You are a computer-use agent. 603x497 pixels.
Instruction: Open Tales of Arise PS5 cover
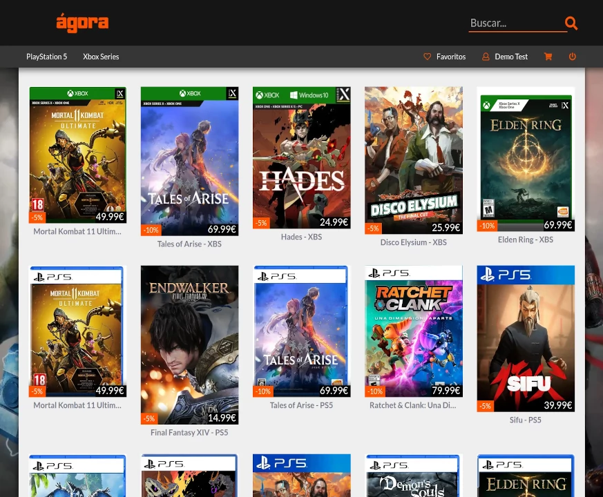(x=301, y=331)
